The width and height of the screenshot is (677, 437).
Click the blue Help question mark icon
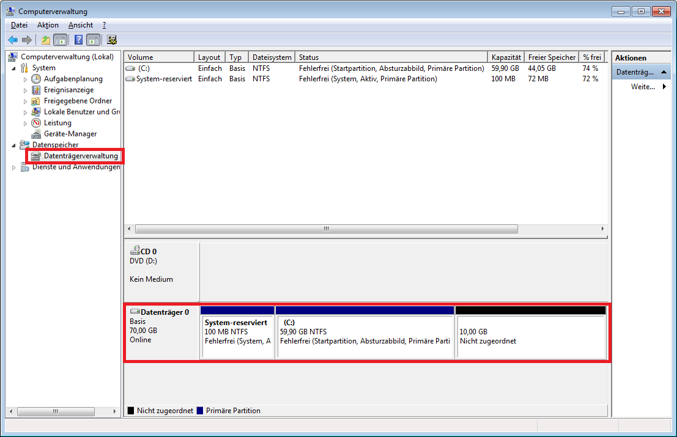[78, 40]
